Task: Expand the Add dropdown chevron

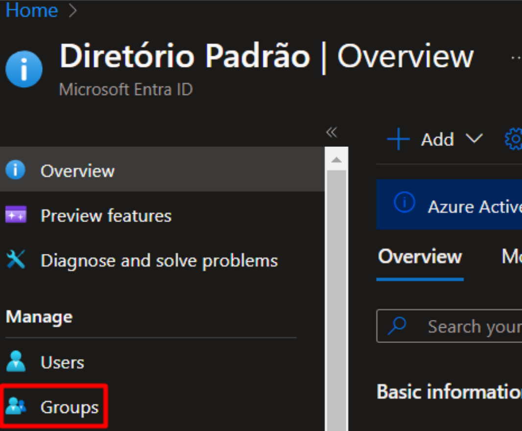Action: point(474,138)
